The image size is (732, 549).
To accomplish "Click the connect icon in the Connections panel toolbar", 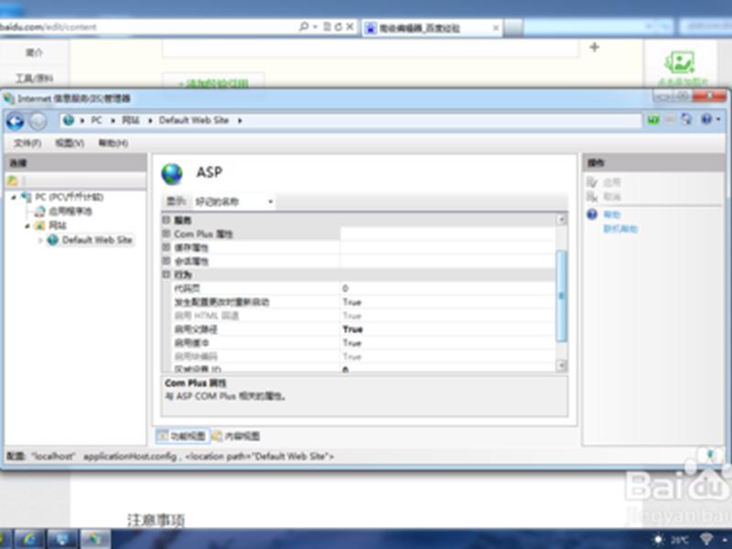I will click(13, 180).
